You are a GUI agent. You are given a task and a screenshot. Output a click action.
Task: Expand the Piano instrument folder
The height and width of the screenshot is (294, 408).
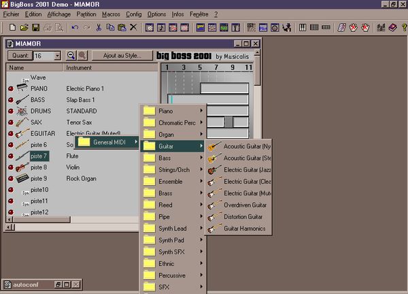point(173,111)
